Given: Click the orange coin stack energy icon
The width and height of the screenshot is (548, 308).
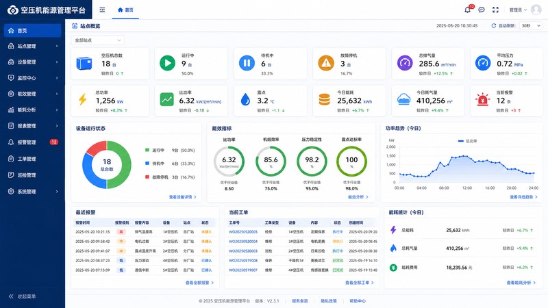Looking at the screenshot, I should pyautogui.click(x=324, y=99).
